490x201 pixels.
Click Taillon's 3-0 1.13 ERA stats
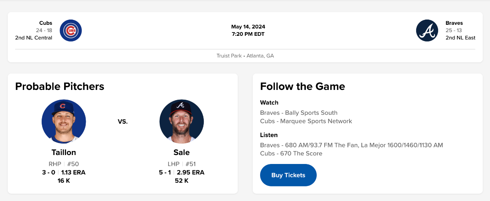64,173
